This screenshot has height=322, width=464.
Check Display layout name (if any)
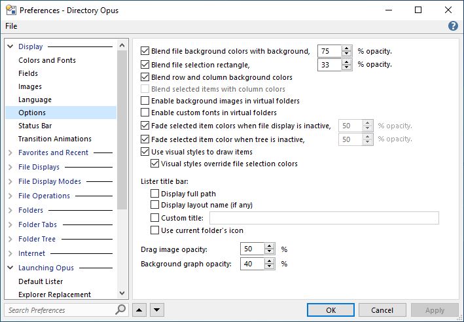click(x=154, y=205)
